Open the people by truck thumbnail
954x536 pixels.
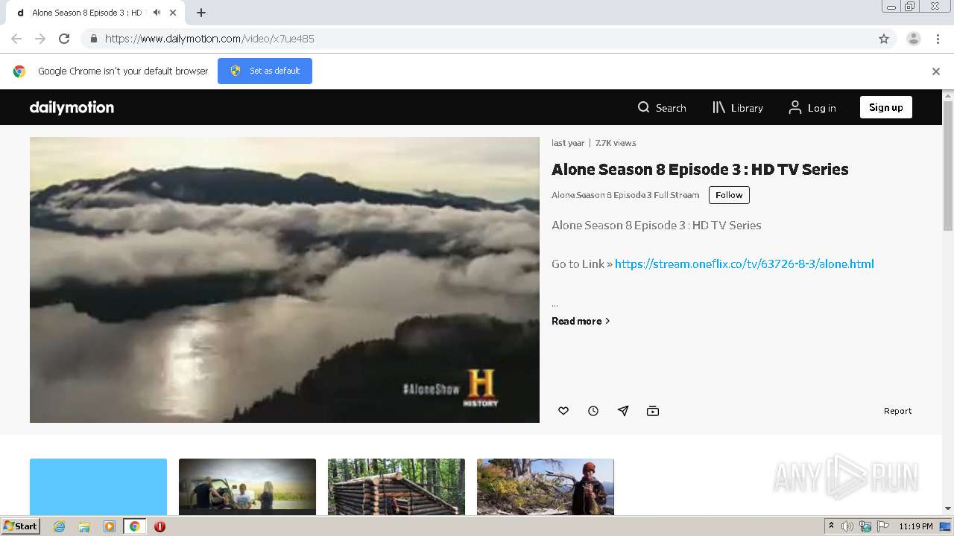point(247,487)
